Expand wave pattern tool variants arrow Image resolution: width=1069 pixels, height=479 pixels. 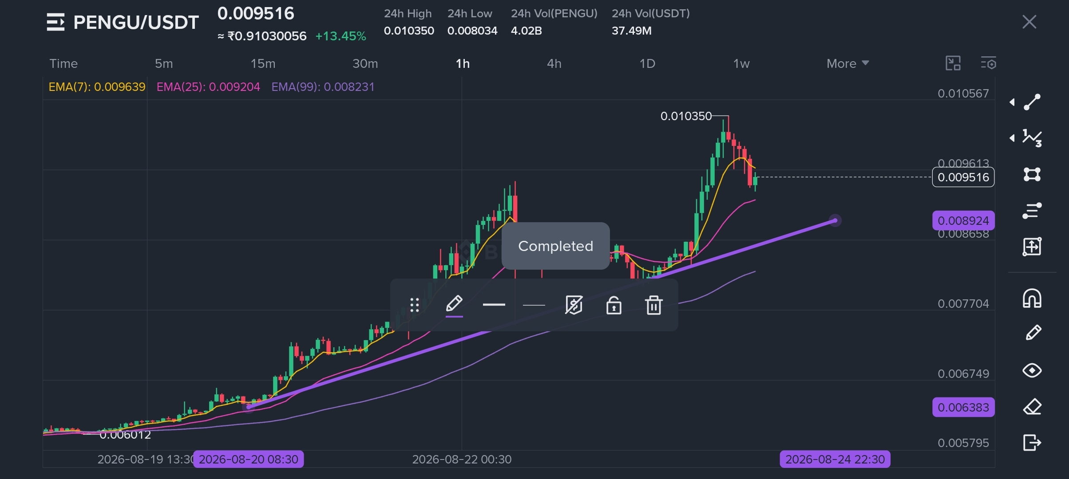coord(1012,138)
